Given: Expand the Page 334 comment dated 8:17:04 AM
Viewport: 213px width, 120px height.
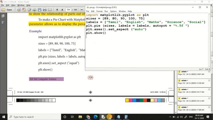Looking at the screenshot, I should [209, 107].
